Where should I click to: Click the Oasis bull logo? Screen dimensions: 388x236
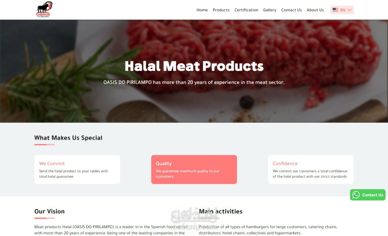44,10
